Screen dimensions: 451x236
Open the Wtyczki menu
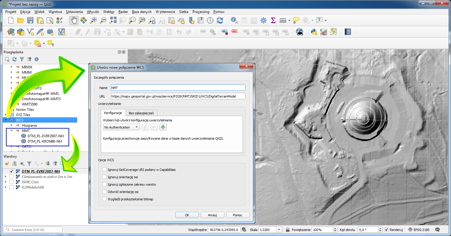(x=93, y=12)
